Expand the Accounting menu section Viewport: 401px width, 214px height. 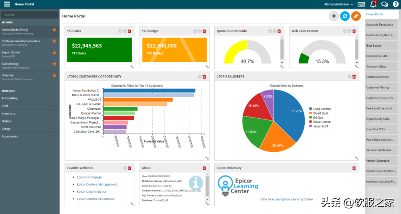coord(29,98)
